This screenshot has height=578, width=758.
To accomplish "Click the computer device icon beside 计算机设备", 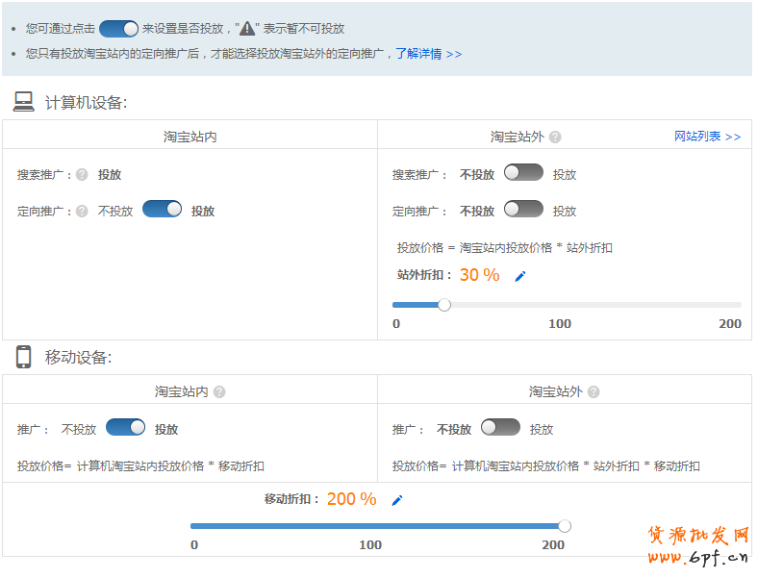I will pyautogui.click(x=24, y=102).
